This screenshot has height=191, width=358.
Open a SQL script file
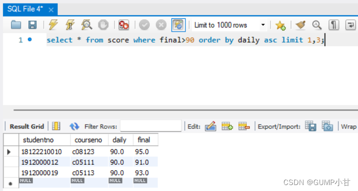[x=16, y=25]
